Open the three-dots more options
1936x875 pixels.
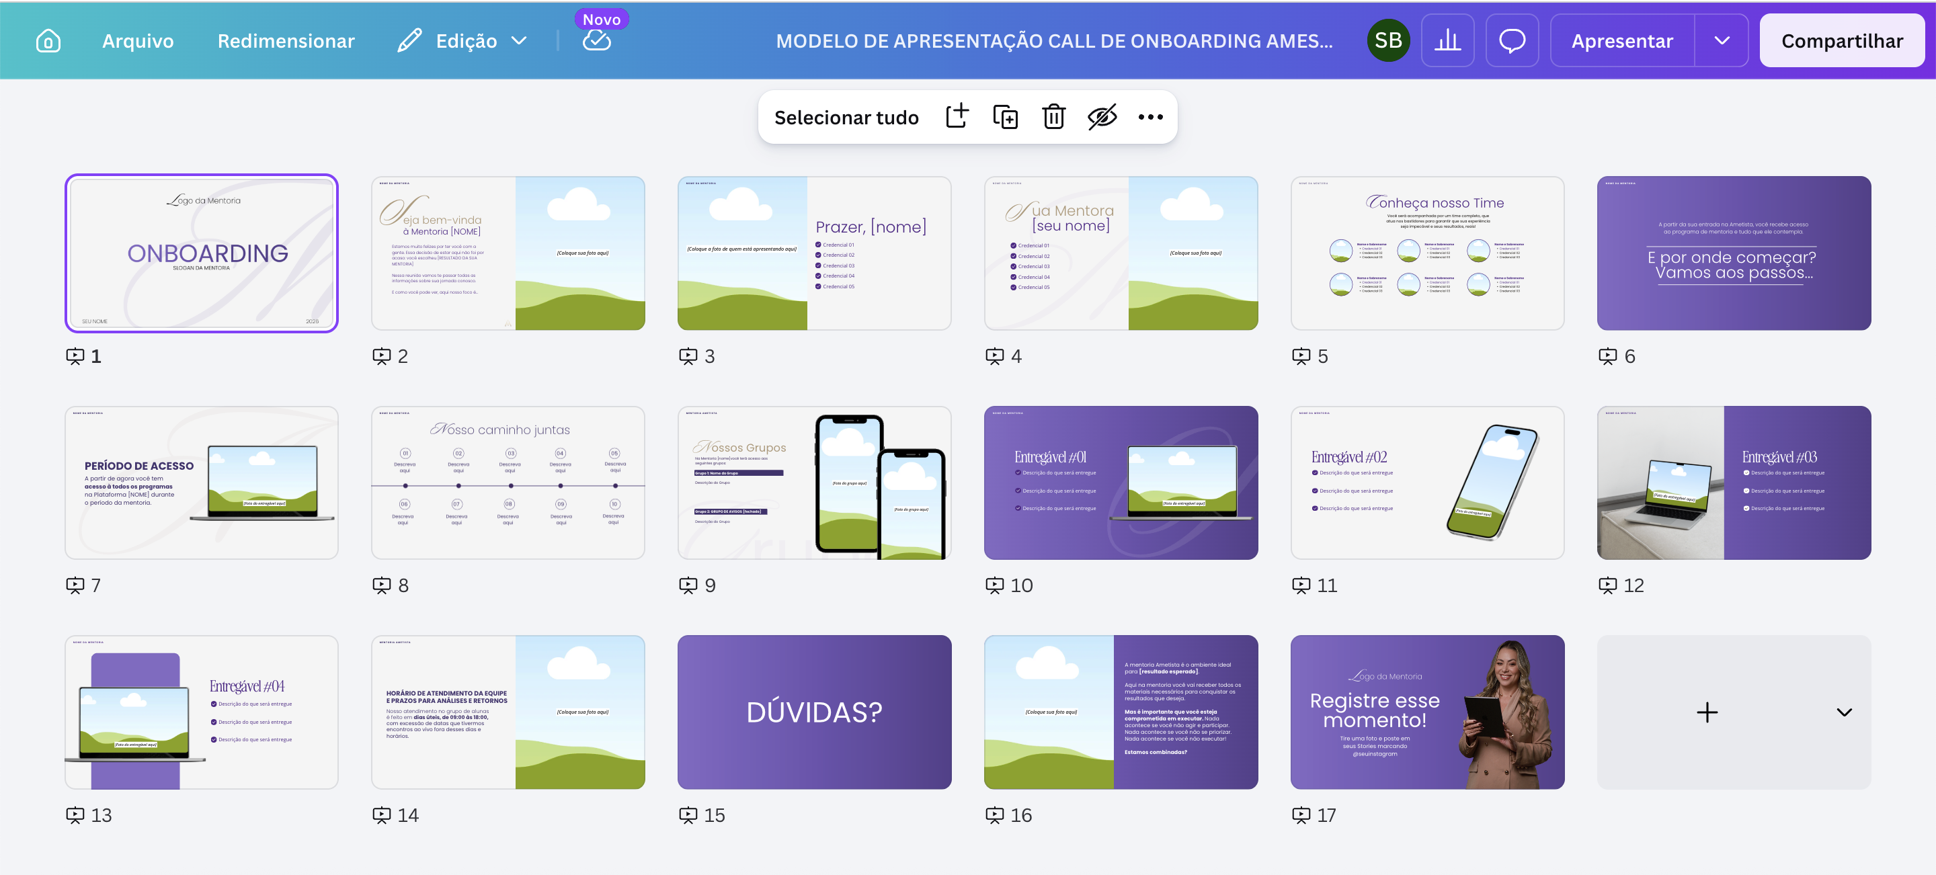1150,116
